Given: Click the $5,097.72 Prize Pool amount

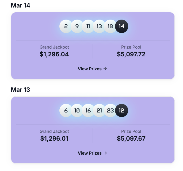Looking at the screenshot, I should [x=131, y=54].
